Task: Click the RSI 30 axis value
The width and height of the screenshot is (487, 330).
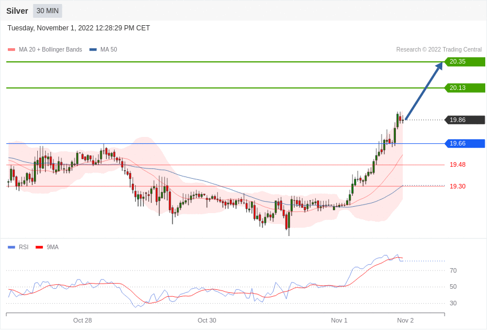Action: [x=453, y=303]
